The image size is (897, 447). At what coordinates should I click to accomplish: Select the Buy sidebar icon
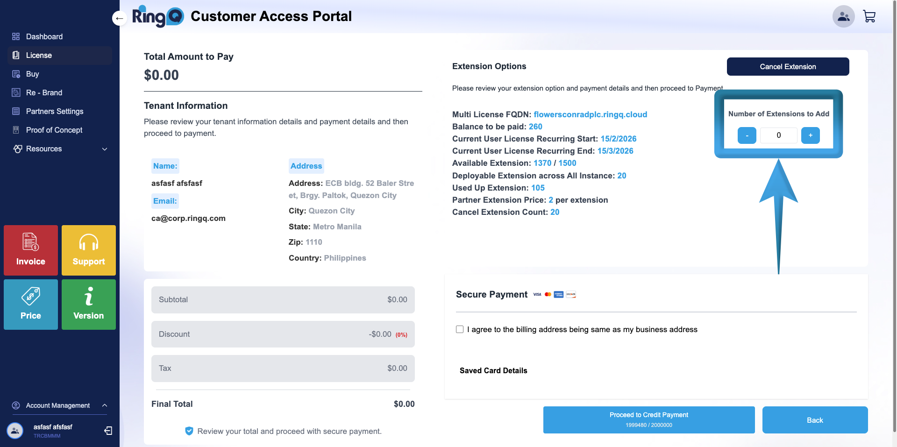click(x=16, y=74)
